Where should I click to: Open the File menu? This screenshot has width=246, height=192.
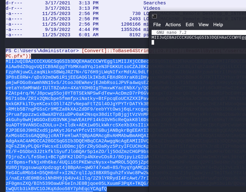click(157, 25)
